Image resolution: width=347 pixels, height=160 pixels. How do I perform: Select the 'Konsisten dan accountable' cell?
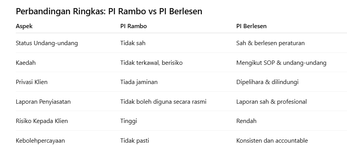coord(272,141)
